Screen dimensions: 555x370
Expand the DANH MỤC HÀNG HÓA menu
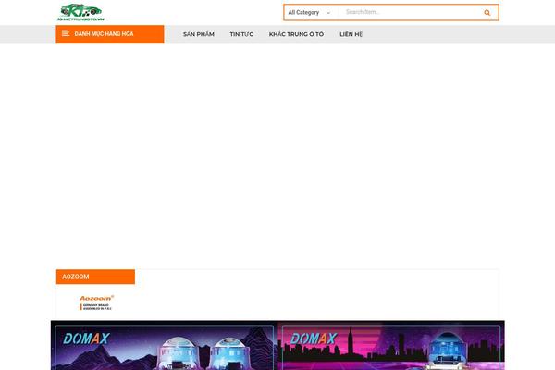(x=110, y=34)
